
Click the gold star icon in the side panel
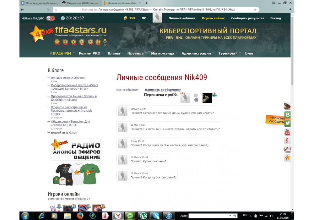click(287, 158)
